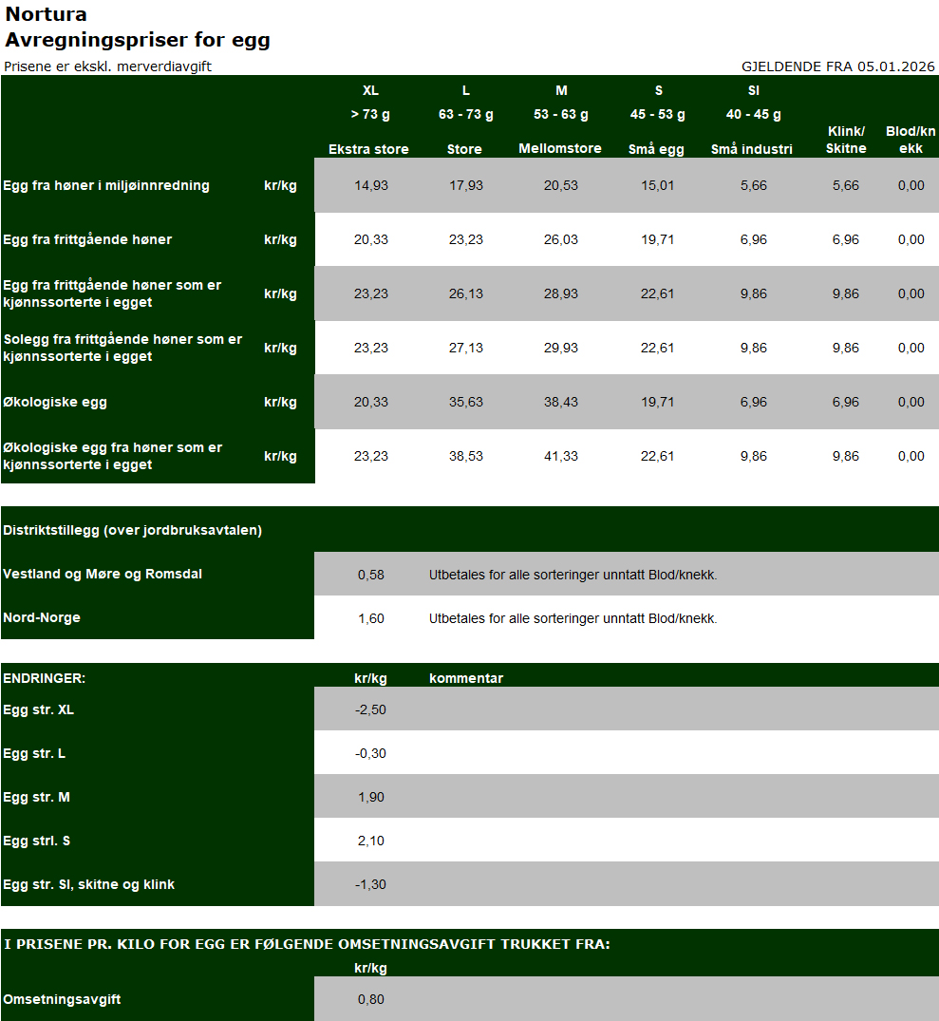This screenshot has height=1021, width=939.
Task: Click the Klink/Skitne column header
Action: [845, 140]
